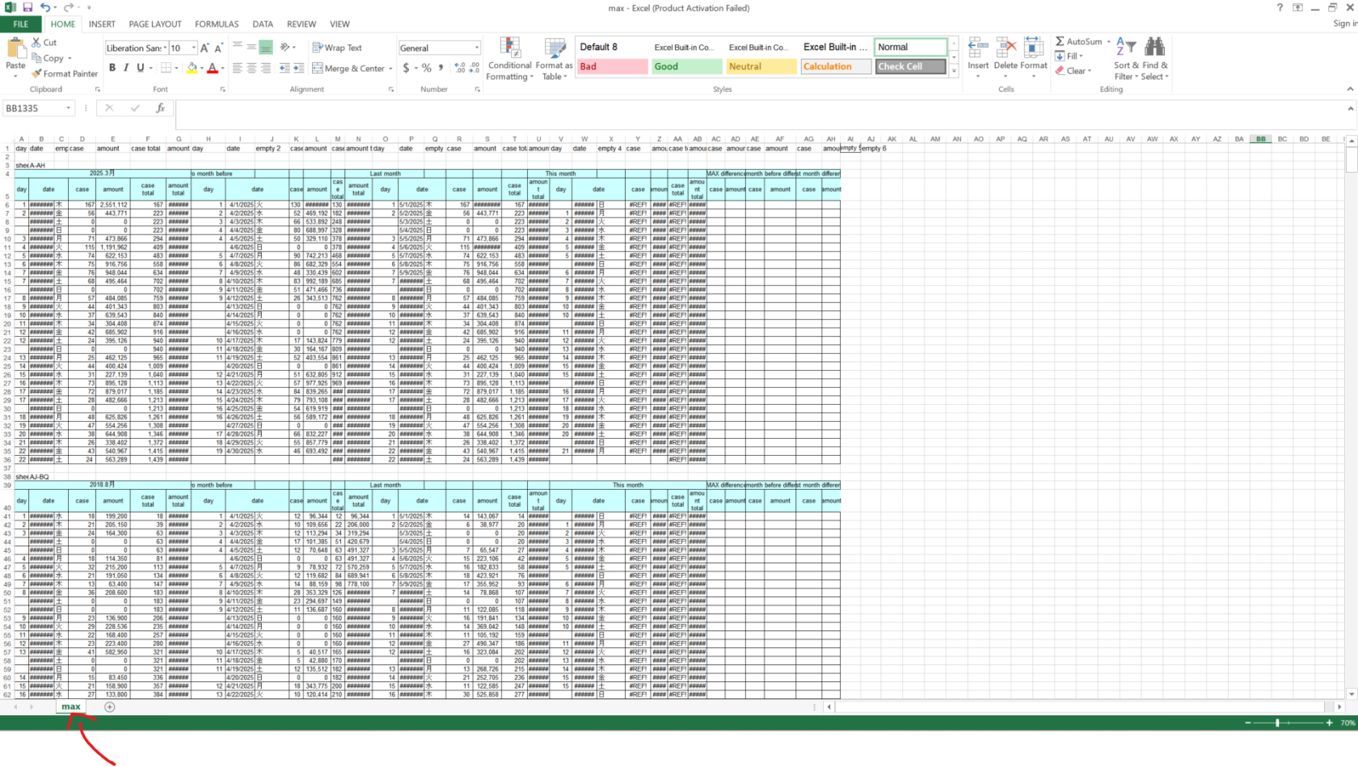This screenshot has width=1358, height=767.
Task: Expand the Name Box dropdown arrow
Action: [x=69, y=108]
